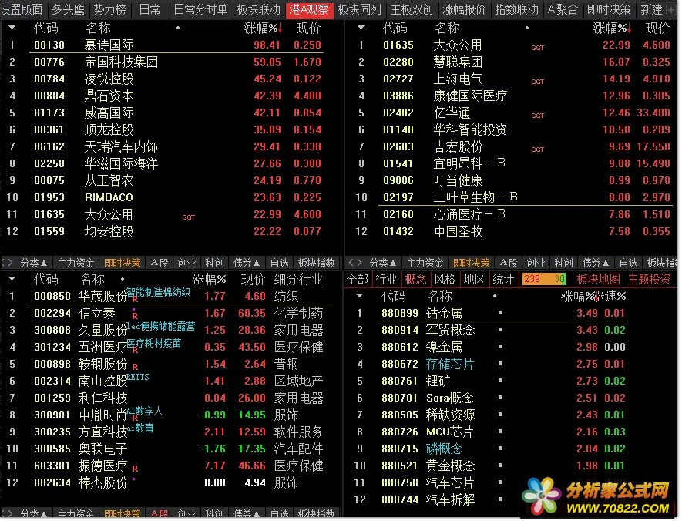Click the 239/30 rise-fall ratio bar
Image resolution: width=682 pixels, height=521 pixels.
[545, 279]
